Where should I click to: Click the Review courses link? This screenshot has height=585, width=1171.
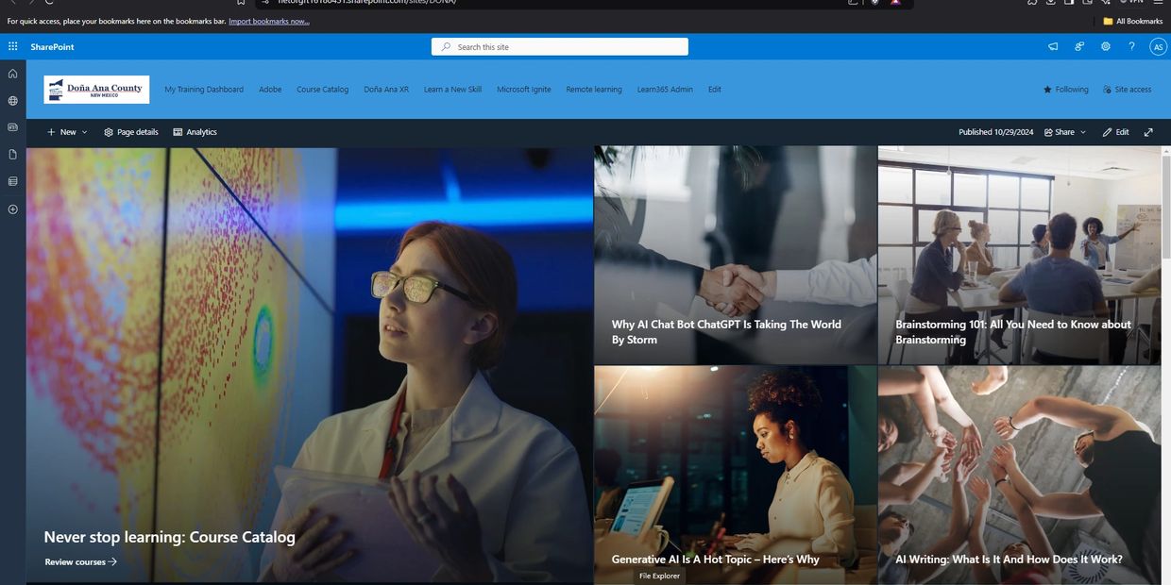coord(80,562)
